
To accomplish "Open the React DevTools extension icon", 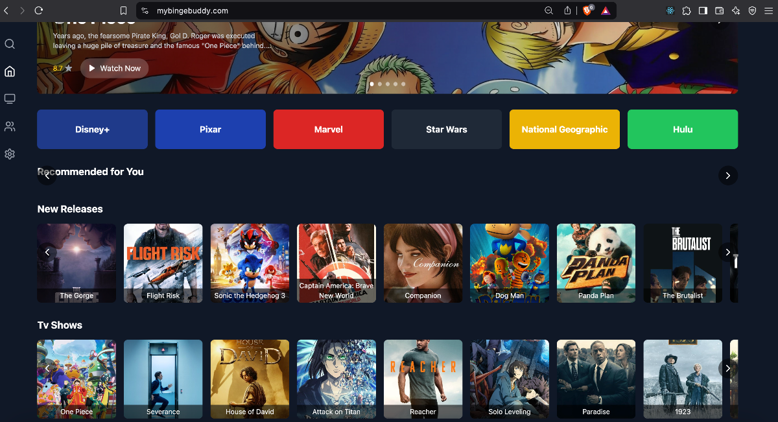I will (670, 10).
